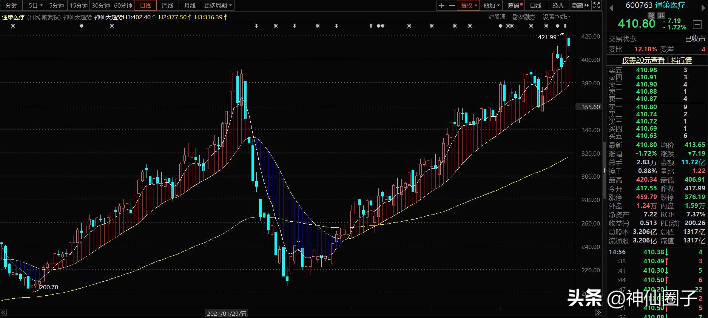Select the 月线 monthly chart tab
Screen dimensions: 708x318
(190, 5)
